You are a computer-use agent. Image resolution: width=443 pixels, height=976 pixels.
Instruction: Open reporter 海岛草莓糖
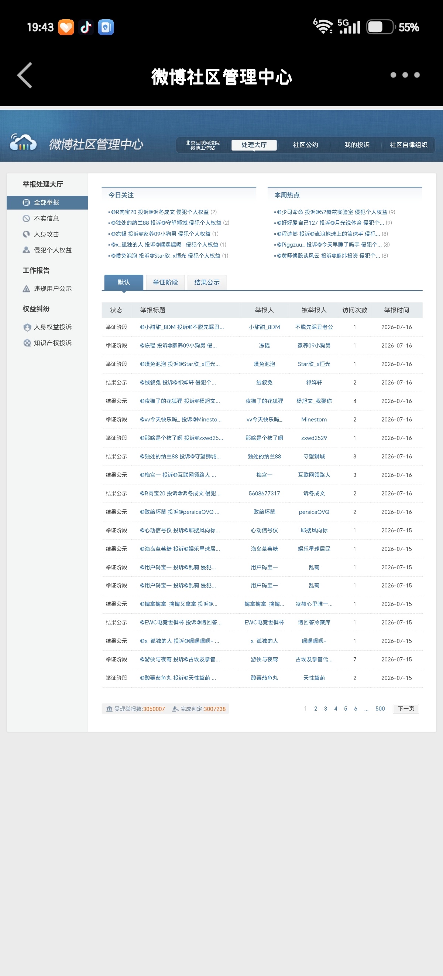tap(264, 549)
